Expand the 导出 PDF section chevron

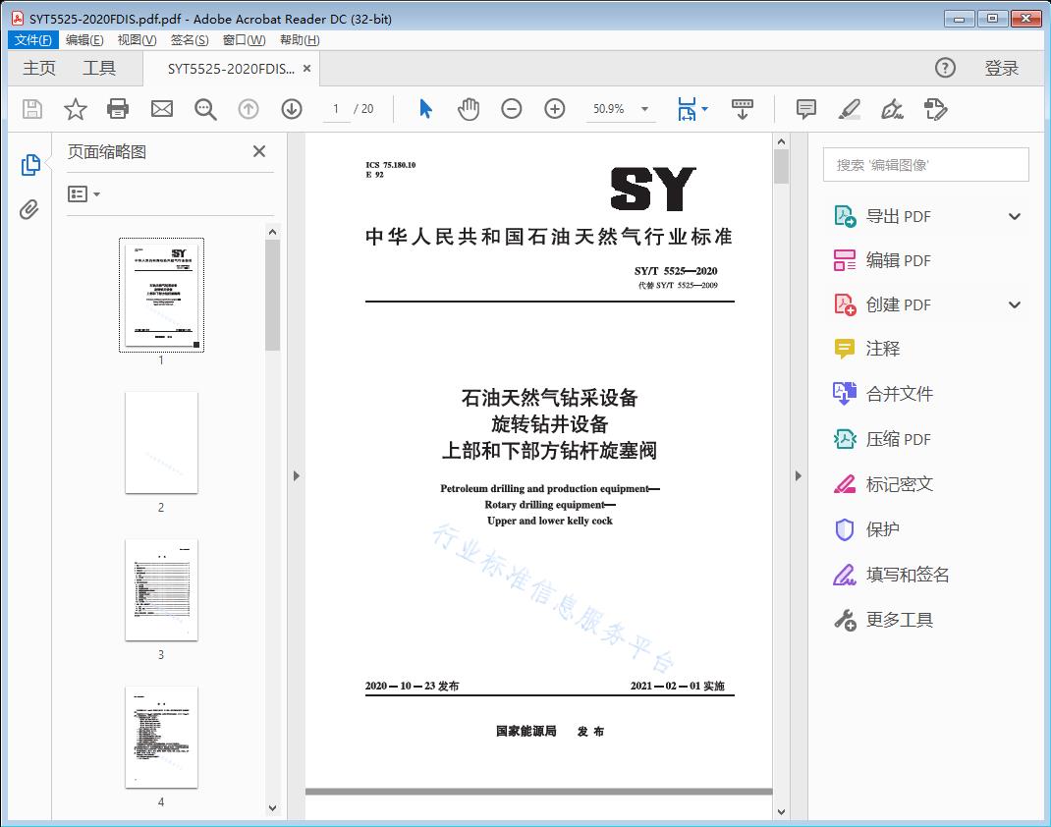point(1015,217)
